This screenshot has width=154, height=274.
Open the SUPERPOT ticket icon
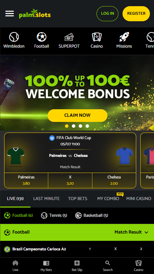(69, 37)
